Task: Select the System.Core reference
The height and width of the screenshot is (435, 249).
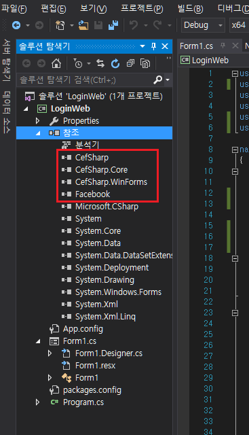Action: 91,231
